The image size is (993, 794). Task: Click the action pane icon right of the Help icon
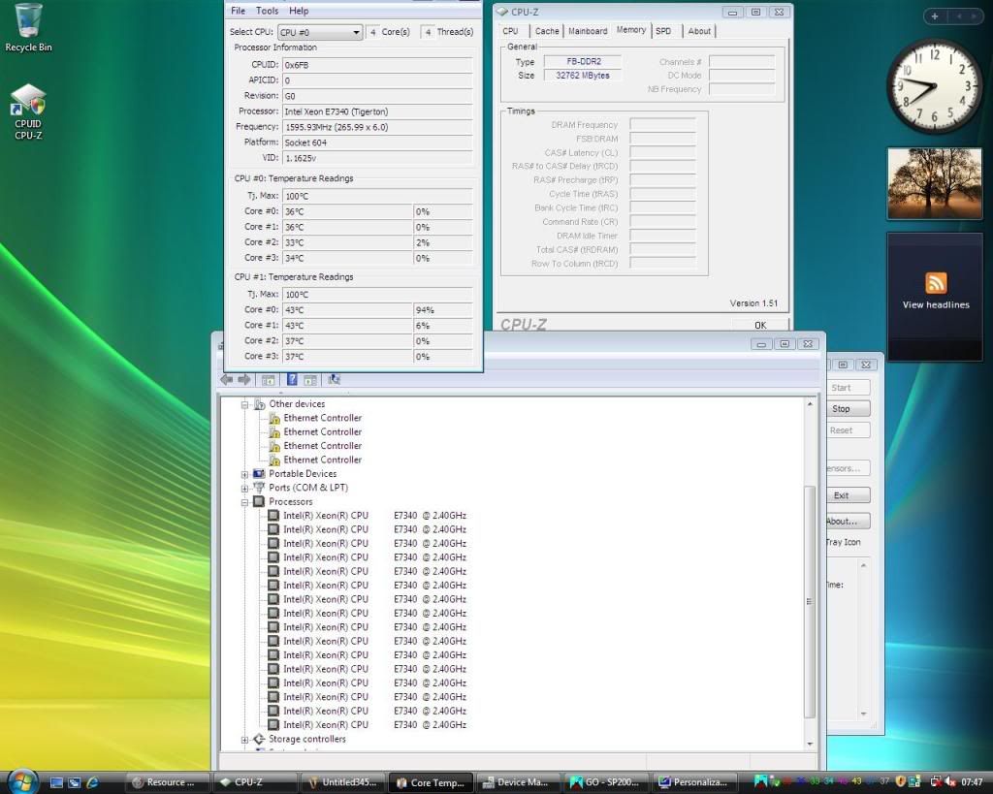(310, 380)
